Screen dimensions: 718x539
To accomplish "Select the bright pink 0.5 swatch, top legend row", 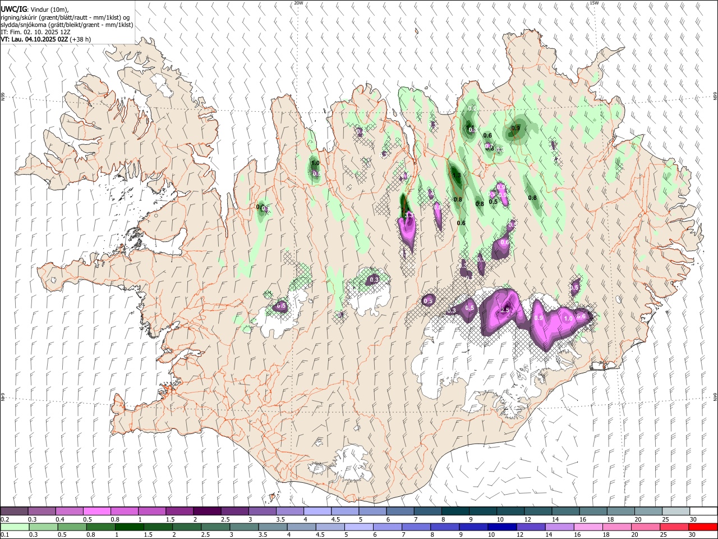I will coord(97,511).
